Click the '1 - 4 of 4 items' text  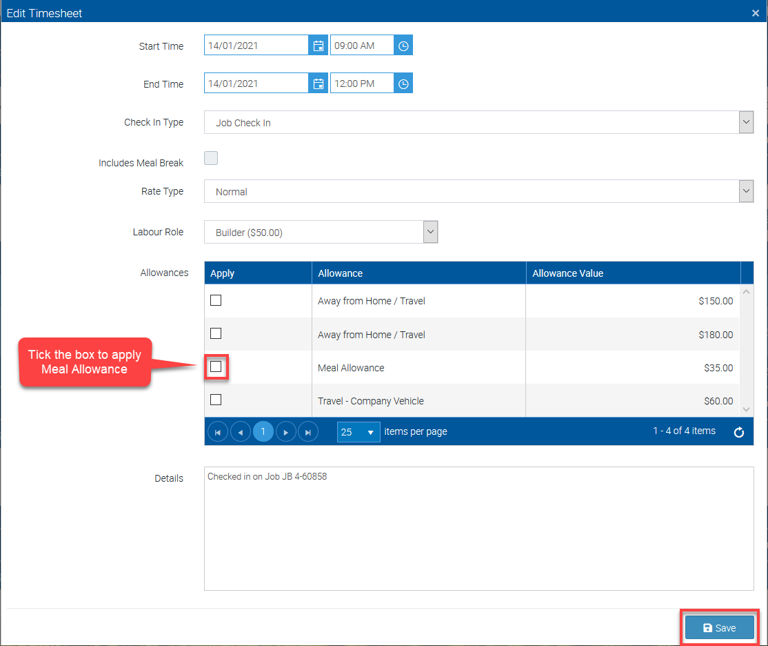(x=684, y=431)
